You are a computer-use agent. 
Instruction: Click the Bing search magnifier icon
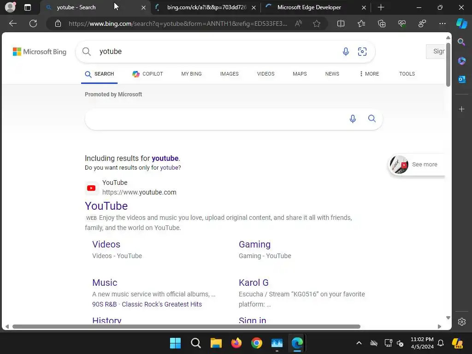tap(86, 52)
